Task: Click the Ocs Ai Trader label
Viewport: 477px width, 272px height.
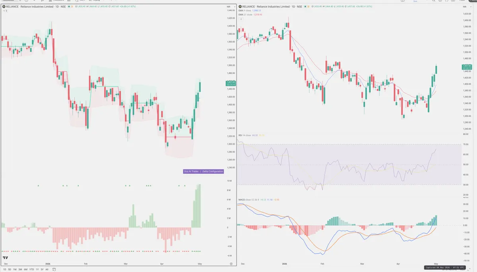Action: 191,171
